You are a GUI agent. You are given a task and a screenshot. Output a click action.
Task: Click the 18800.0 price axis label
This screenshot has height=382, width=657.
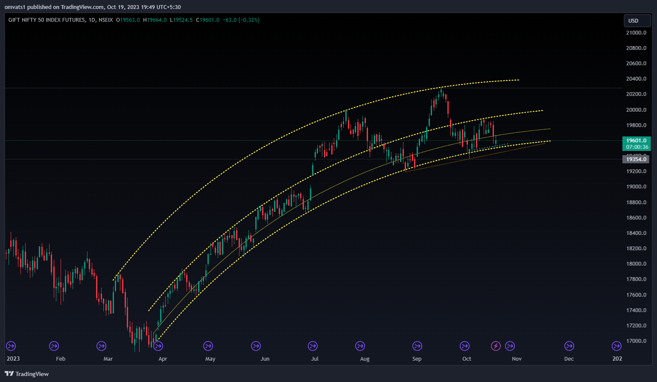coord(636,203)
